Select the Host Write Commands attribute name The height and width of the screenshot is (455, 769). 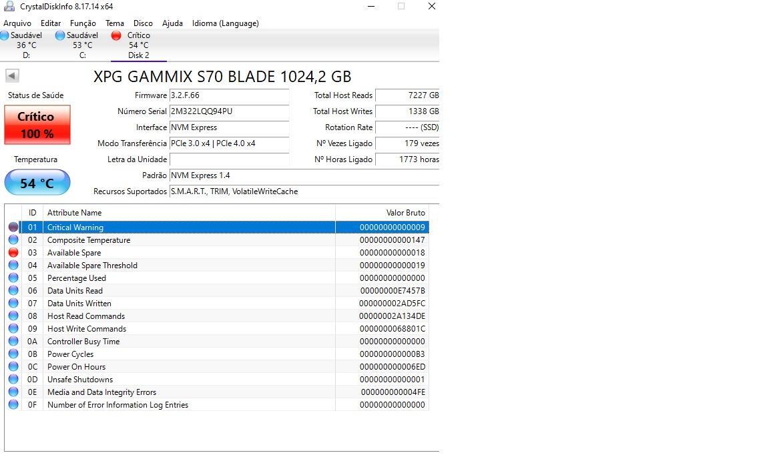pyautogui.click(x=87, y=329)
